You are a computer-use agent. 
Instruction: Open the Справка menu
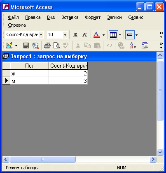[x=17, y=25]
